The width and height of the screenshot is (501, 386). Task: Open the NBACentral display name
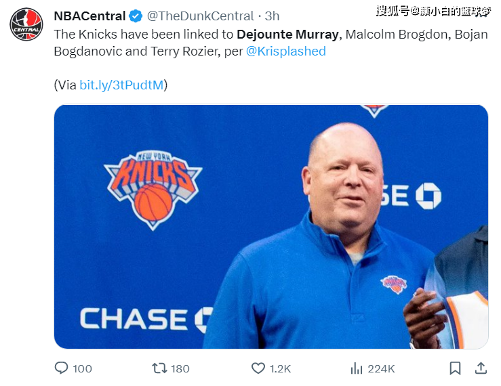click(89, 16)
